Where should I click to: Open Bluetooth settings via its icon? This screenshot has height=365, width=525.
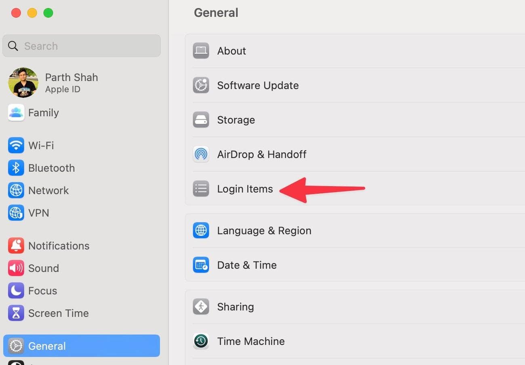click(x=16, y=168)
